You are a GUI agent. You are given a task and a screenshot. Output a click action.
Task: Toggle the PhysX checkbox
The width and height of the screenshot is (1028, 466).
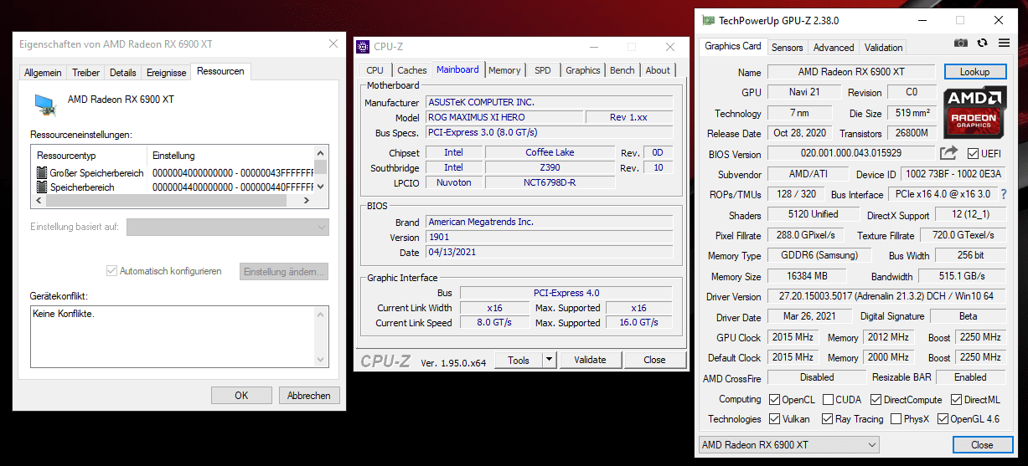click(x=896, y=419)
